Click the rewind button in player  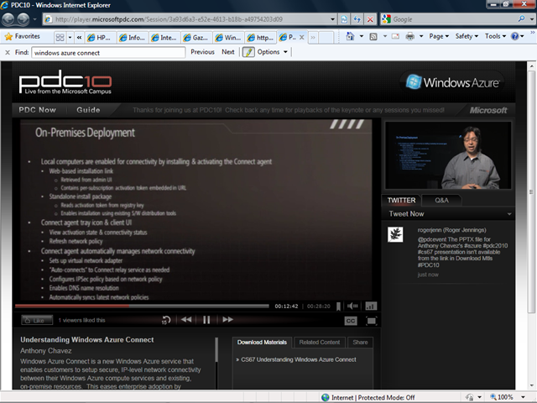coord(186,320)
